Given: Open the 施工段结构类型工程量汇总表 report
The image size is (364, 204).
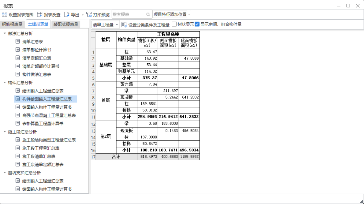Looking at the screenshot, I should click(49, 140).
